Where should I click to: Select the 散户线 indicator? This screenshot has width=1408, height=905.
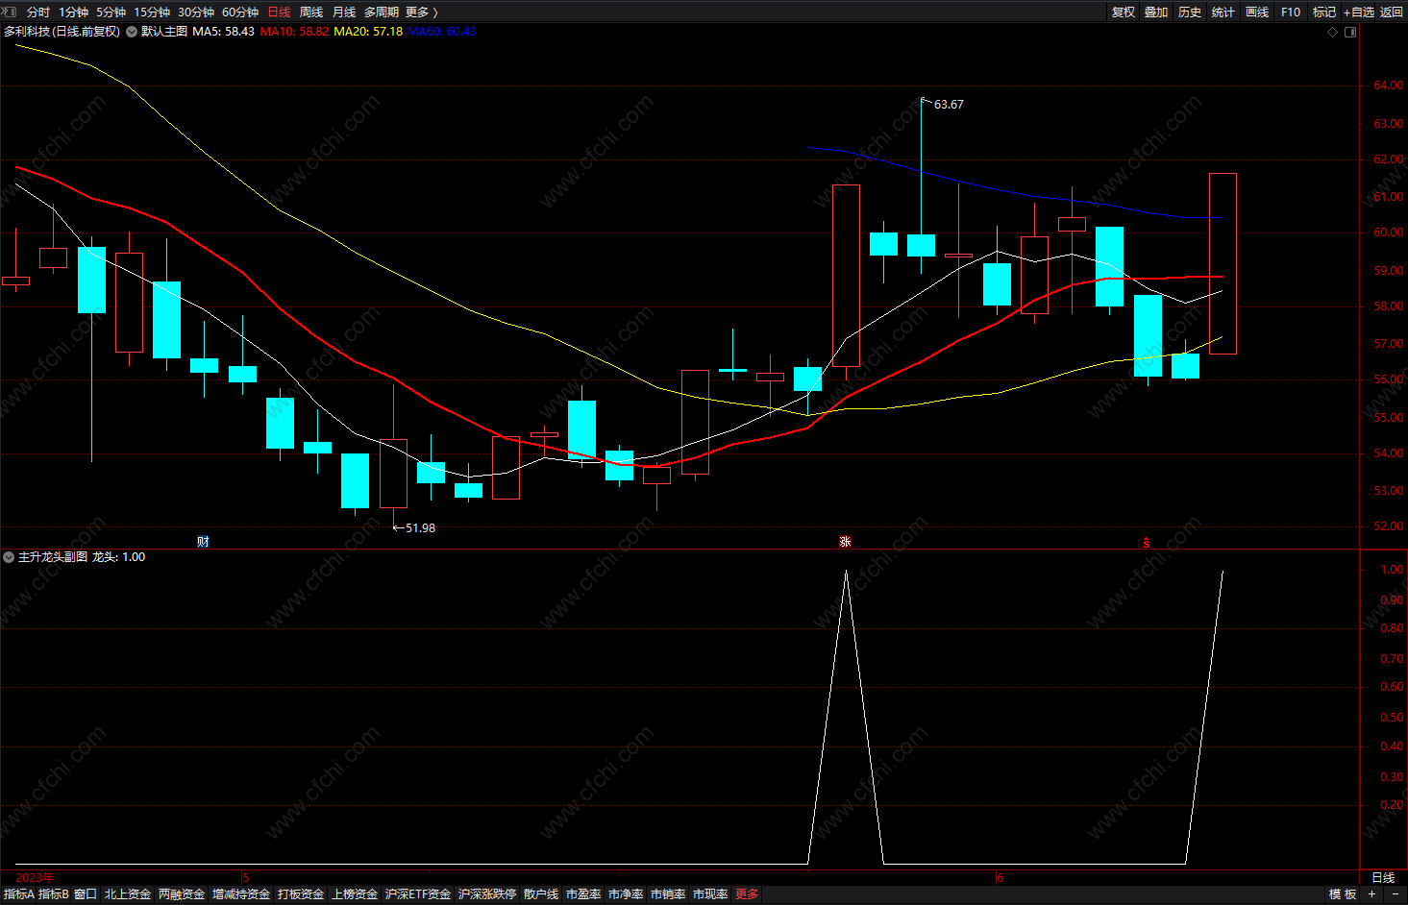tap(541, 894)
